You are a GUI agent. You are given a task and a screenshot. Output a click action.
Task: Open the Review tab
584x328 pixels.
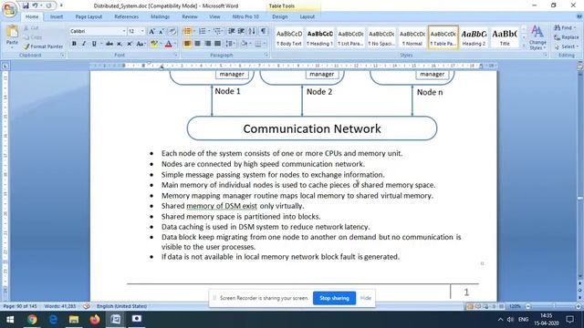(190, 16)
